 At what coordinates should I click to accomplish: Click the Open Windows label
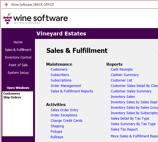(18, 88)
